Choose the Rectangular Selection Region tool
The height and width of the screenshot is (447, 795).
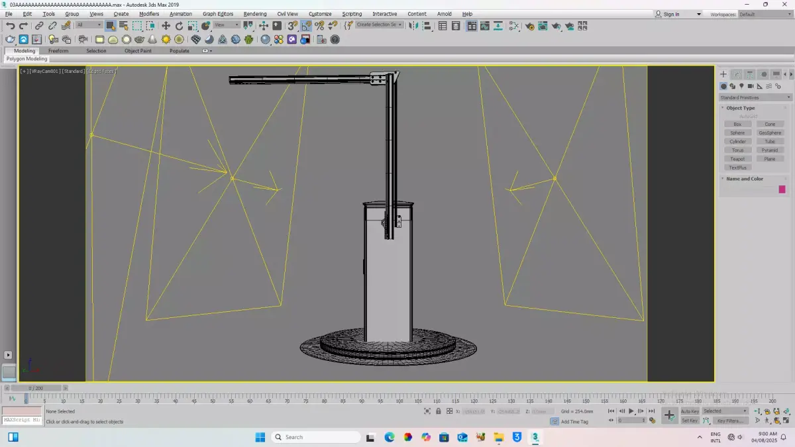[137, 26]
